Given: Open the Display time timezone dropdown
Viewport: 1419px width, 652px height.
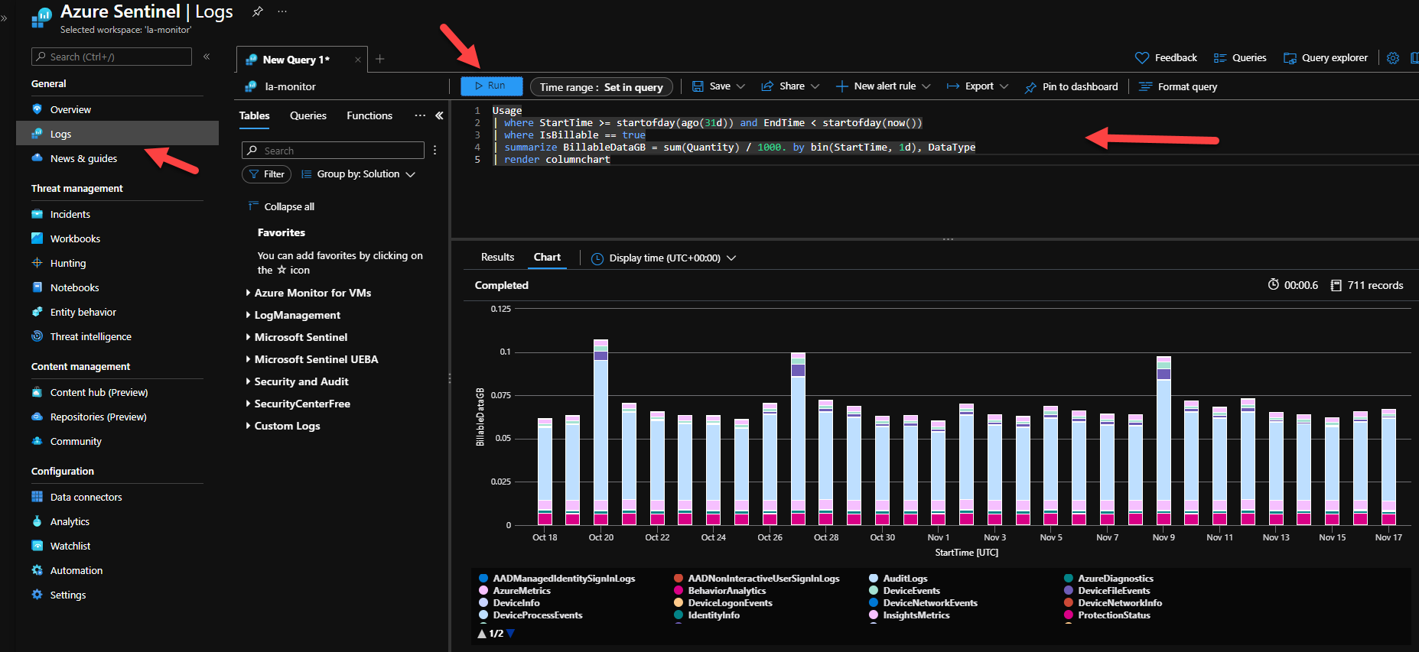Looking at the screenshot, I should (664, 258).
